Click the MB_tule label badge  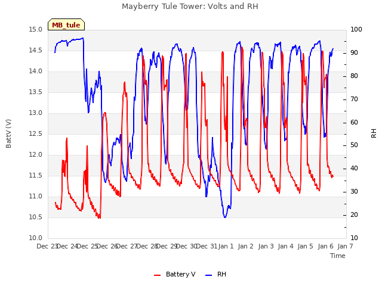click(66, 24)
